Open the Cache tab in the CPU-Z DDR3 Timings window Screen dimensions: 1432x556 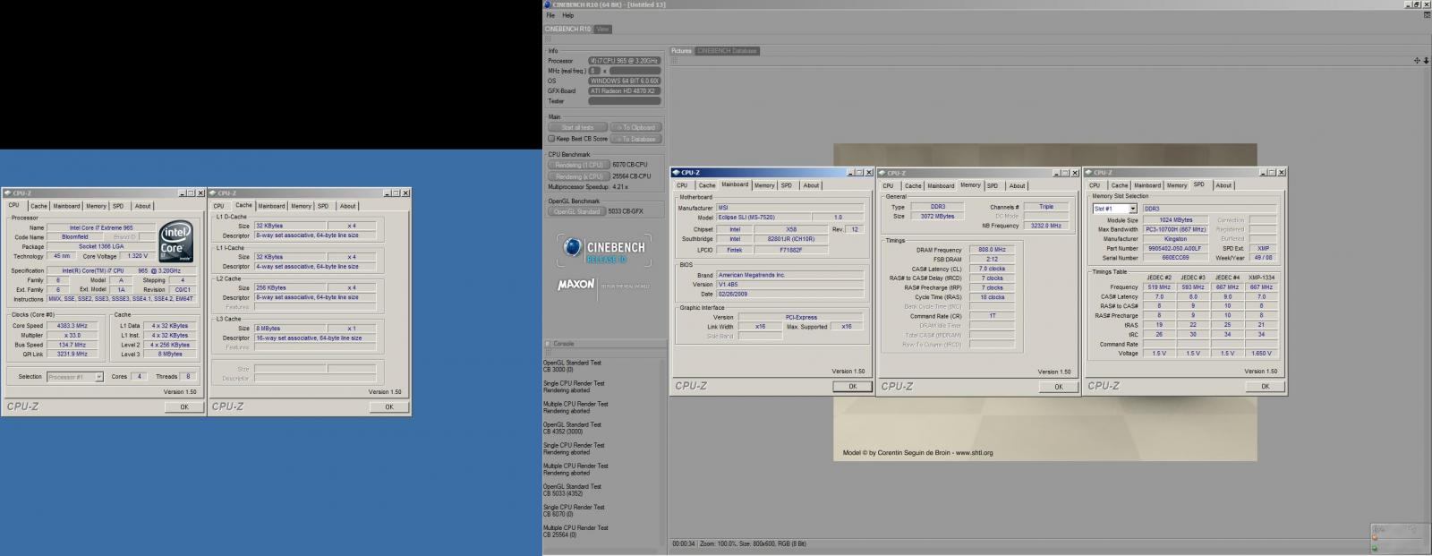click(913, 185)
